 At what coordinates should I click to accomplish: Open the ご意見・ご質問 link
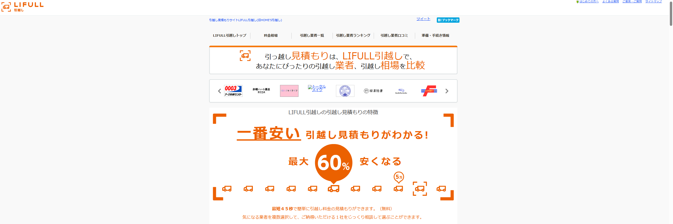coord(632,2)
